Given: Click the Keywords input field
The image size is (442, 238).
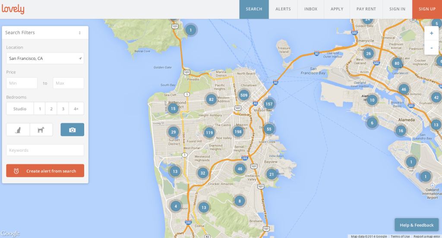Looking at the screenshot, I should tap(45, 150).
